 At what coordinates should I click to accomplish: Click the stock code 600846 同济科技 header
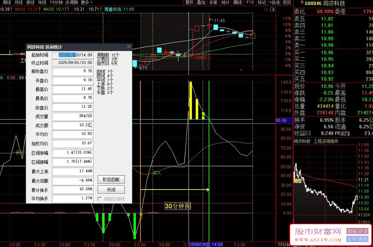325,3
